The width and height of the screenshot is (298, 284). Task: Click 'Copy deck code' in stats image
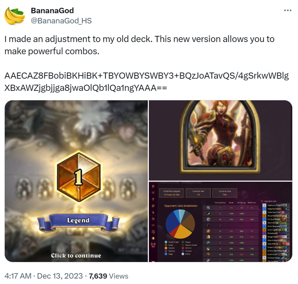click(x=269, y=201)
